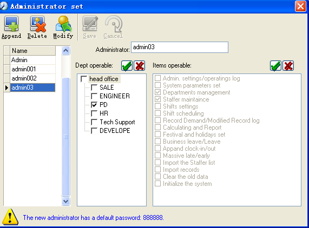Click the name list scroll-up arrow
This screenshot has height=228, width=309.
(65, 51)
